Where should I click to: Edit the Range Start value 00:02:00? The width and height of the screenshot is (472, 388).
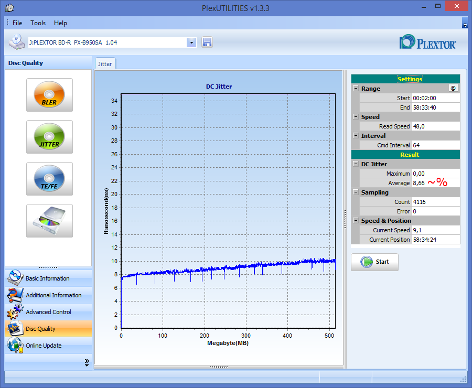[436, 98]
